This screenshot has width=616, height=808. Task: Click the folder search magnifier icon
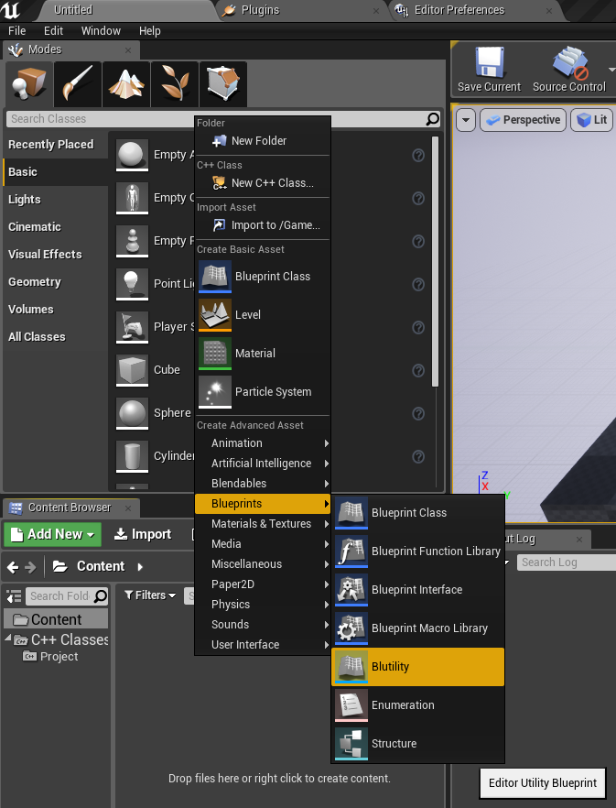pyautogui.click(x=101, y=596)
